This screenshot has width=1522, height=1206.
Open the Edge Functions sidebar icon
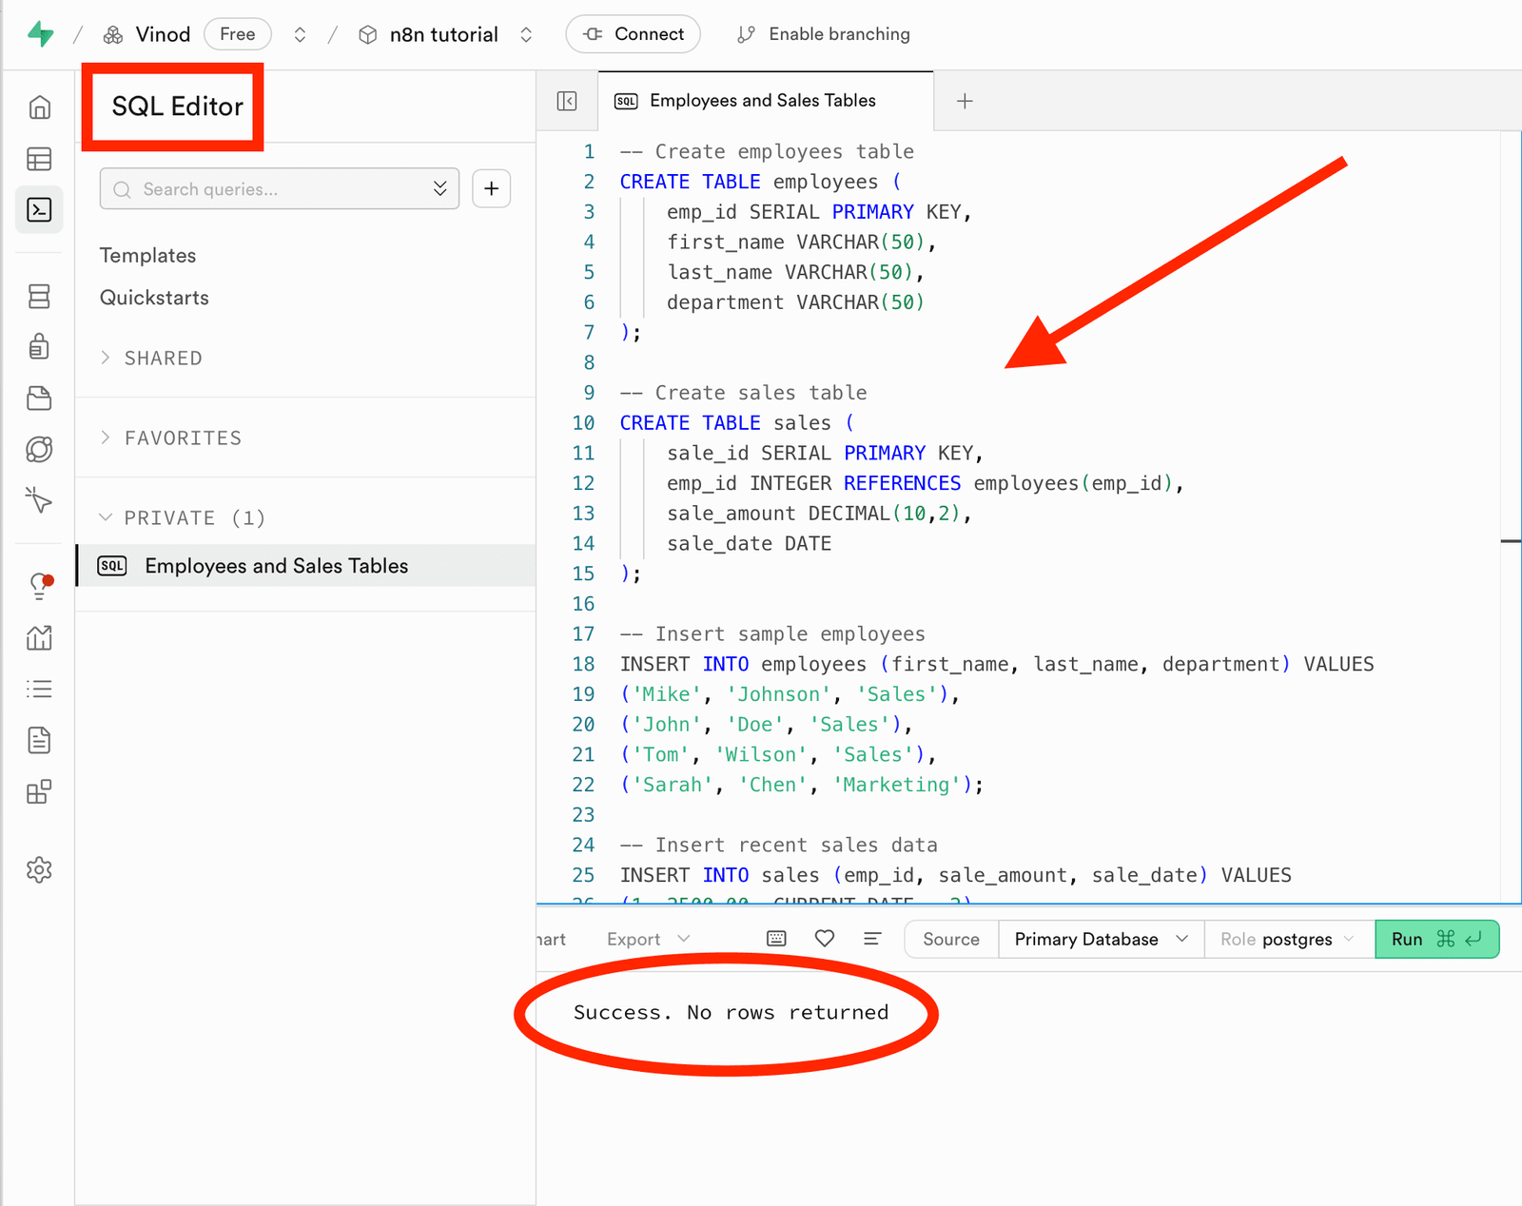tap(39, 449)
